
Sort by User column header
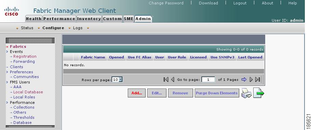[160, 57]
